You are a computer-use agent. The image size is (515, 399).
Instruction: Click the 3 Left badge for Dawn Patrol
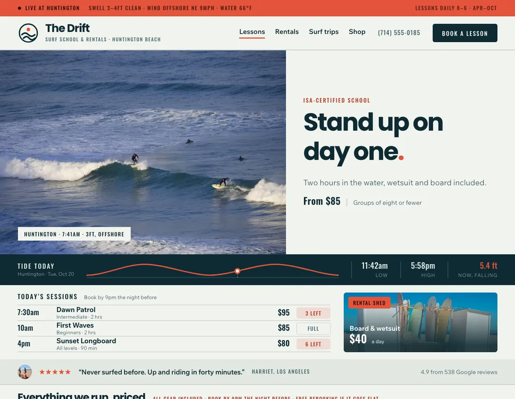coord(313,313)
